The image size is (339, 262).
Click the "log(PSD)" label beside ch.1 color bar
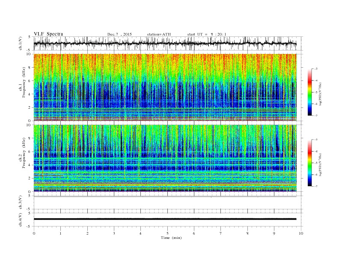[320, 94]
